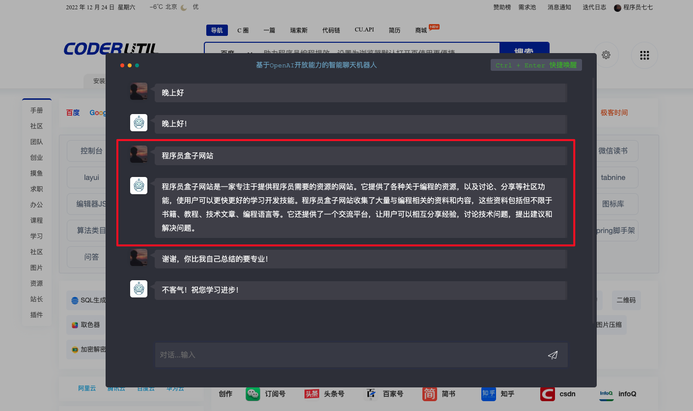693x411 pixels.
Task: Open the 头条号 red icon
Action: pyautogui.click(x=312, y=394)
